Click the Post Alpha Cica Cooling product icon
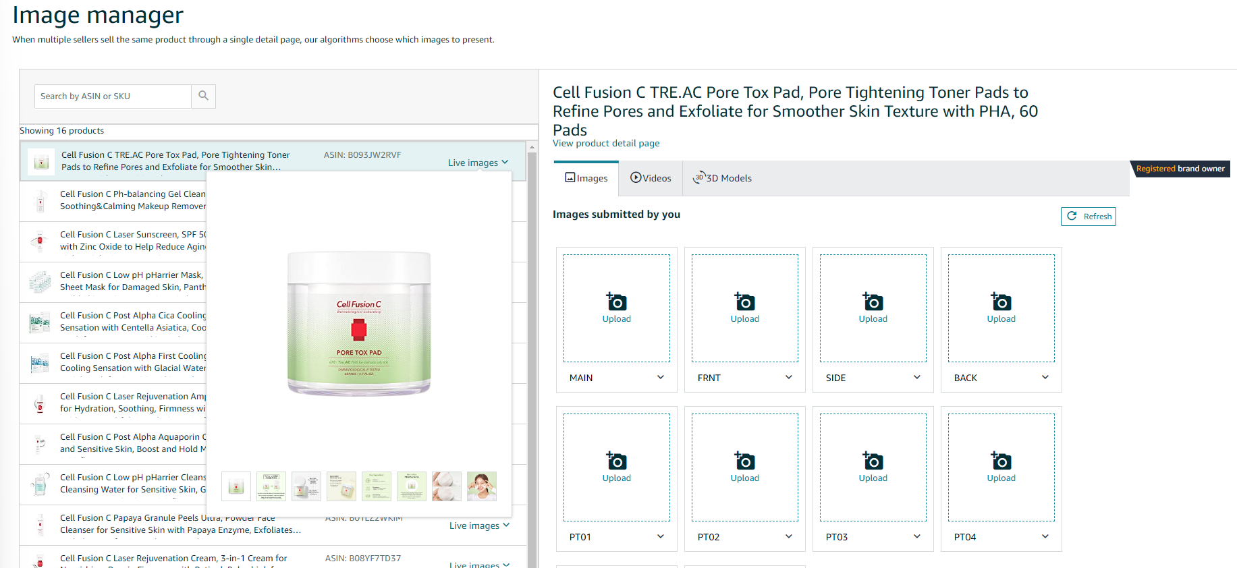Screen dimensions: 1237x568 40,322
